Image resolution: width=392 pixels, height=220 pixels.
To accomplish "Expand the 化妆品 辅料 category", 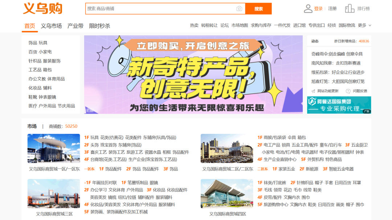I will tap(40, 88).
